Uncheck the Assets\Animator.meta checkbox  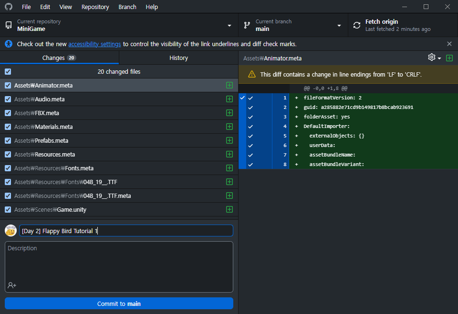click(x=8, y=85)
